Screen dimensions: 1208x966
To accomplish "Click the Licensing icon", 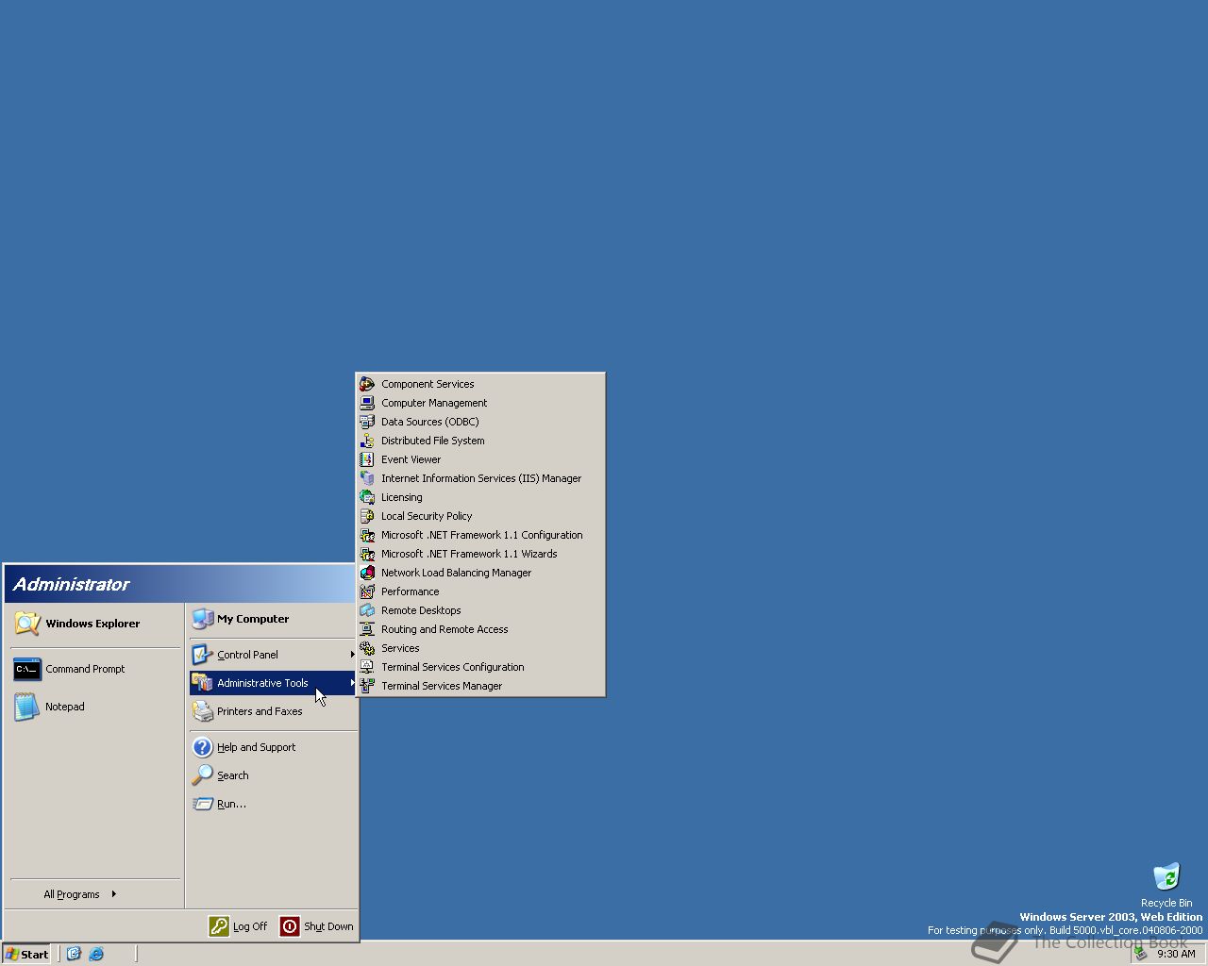I will pos(367,497).
